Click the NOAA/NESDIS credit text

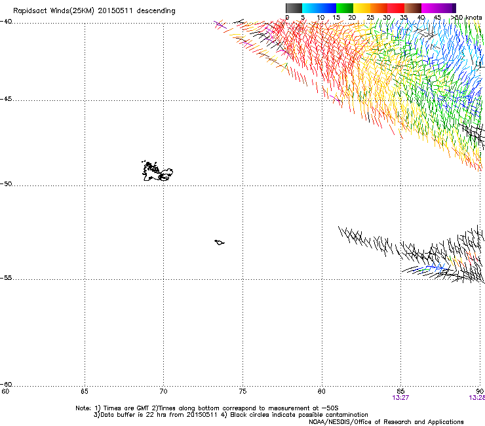point(386,422)
